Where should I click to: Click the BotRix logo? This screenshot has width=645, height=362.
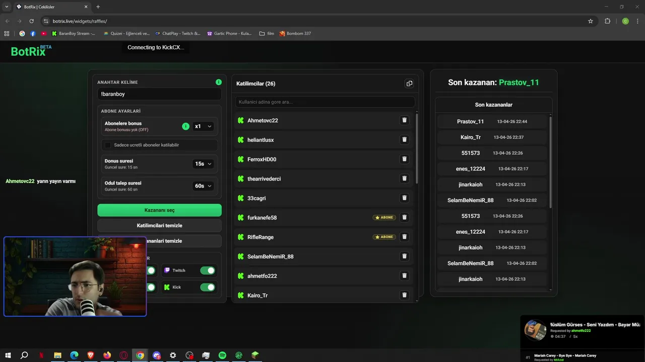31,51
